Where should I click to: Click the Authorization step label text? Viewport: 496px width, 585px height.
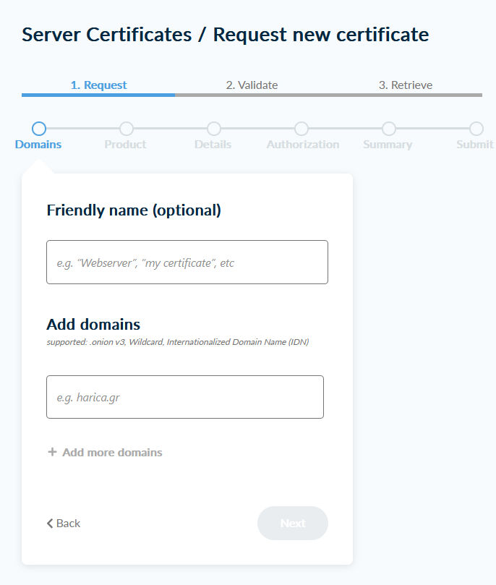302,145
